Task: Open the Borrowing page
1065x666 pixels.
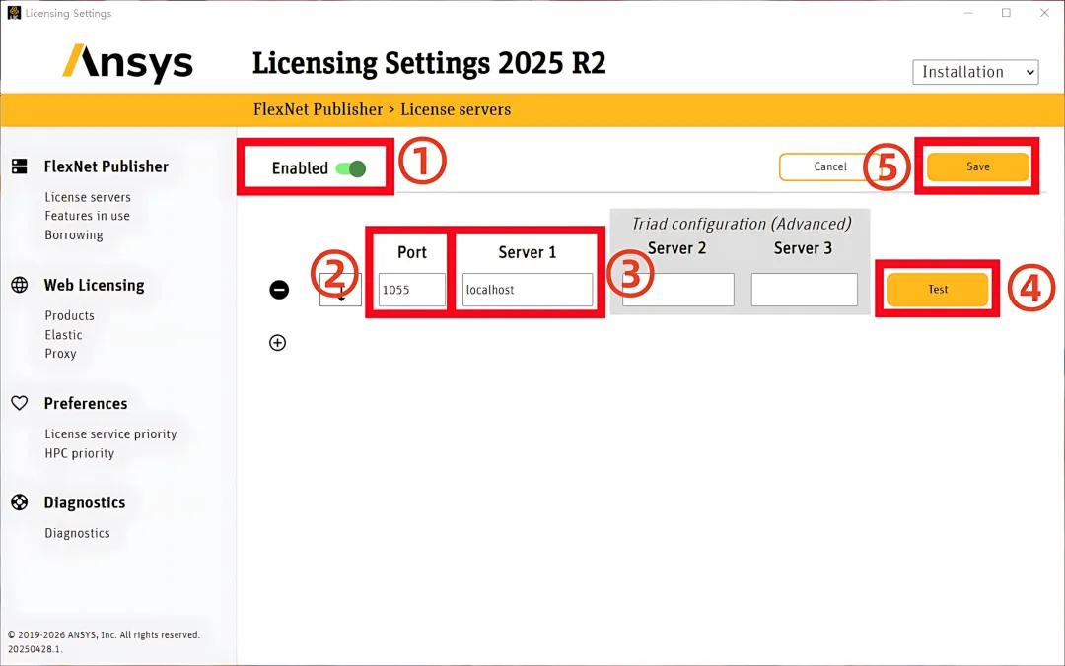Action: click(x=74, y=234)
